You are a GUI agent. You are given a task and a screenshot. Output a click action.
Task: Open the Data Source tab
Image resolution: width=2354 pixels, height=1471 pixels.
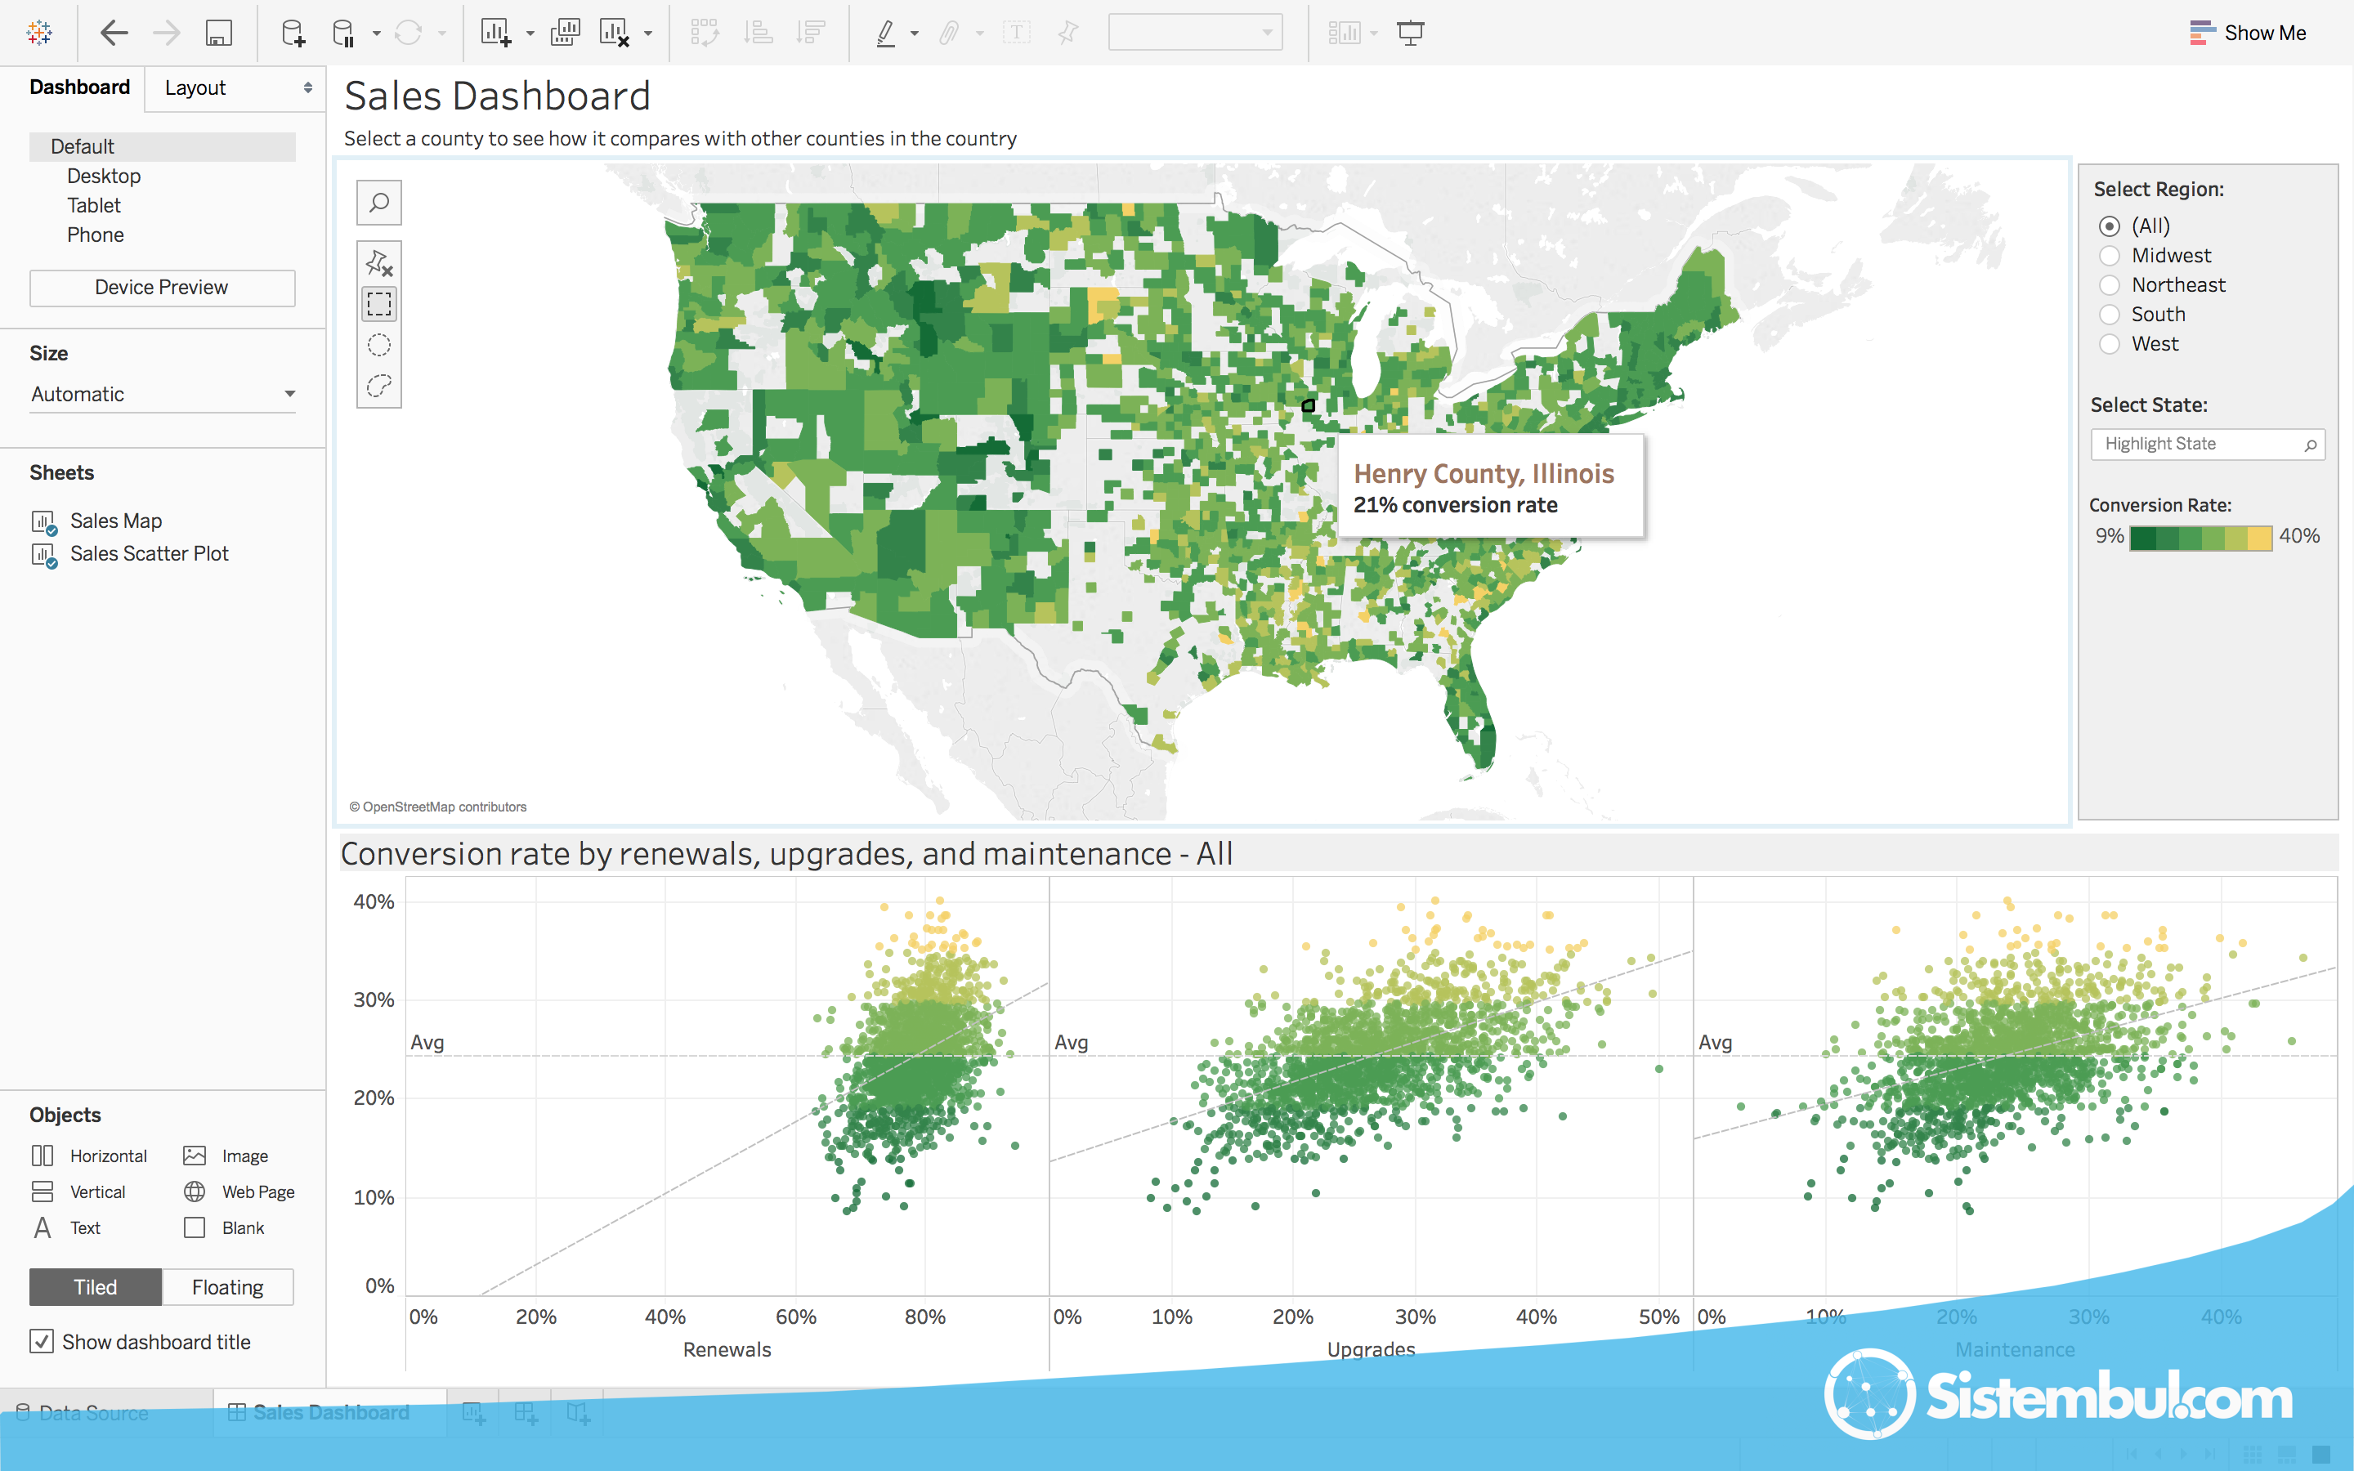coord(83,1413)
